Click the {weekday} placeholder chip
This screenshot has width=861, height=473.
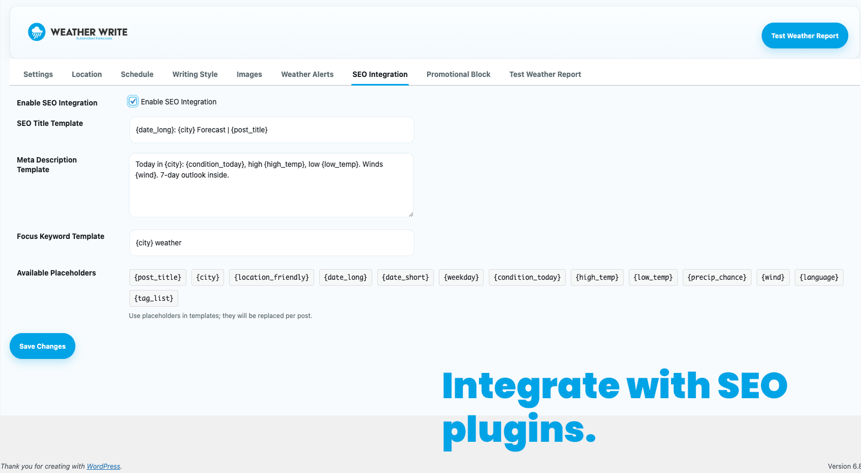click(x=461, y=277)
